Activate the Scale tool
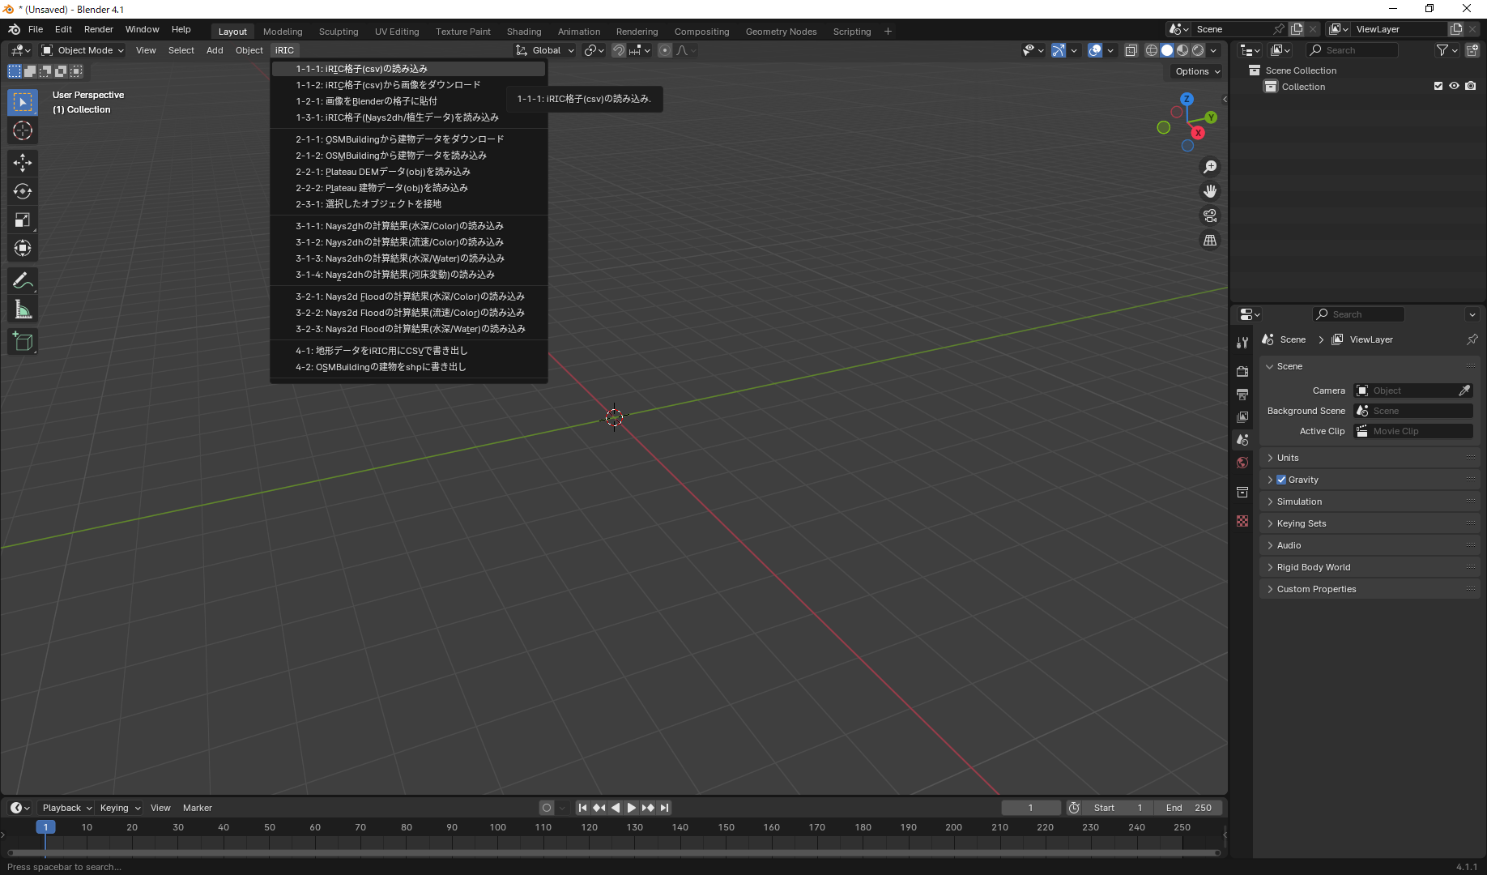 (23, 220)
